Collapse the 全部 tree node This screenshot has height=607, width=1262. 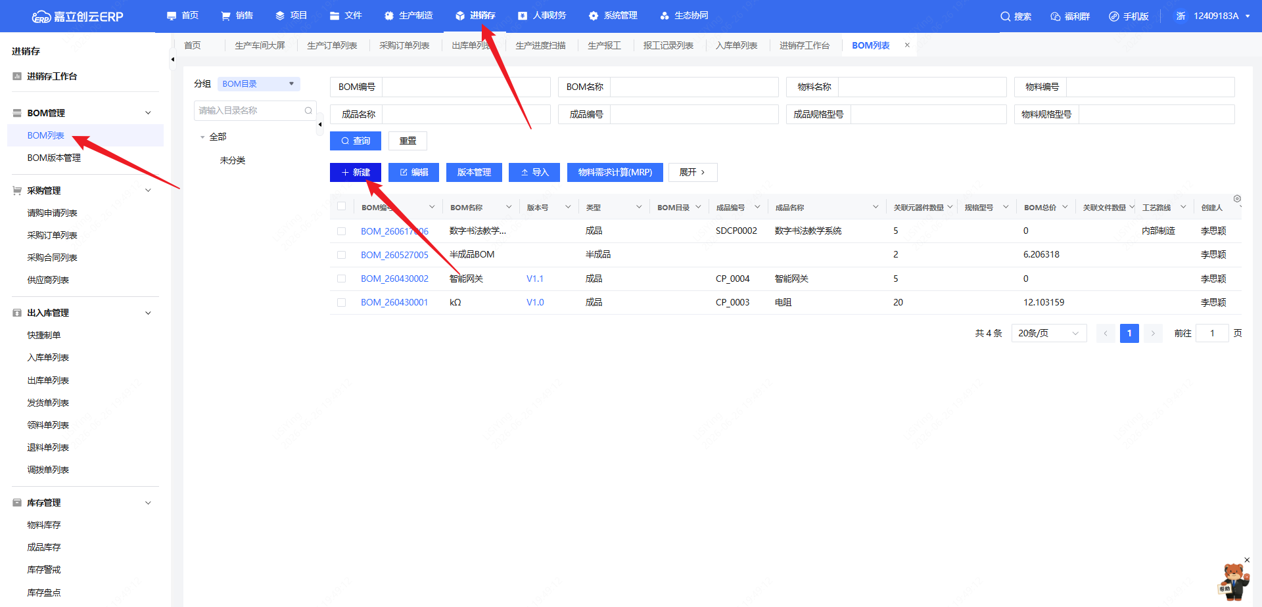pos(202,137)
